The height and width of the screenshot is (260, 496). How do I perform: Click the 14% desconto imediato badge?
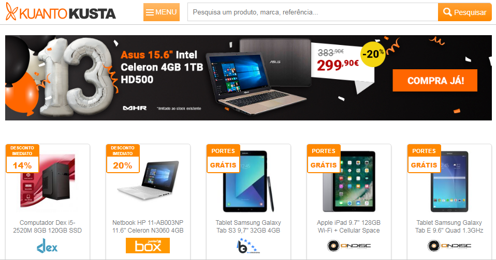[22, 159]
